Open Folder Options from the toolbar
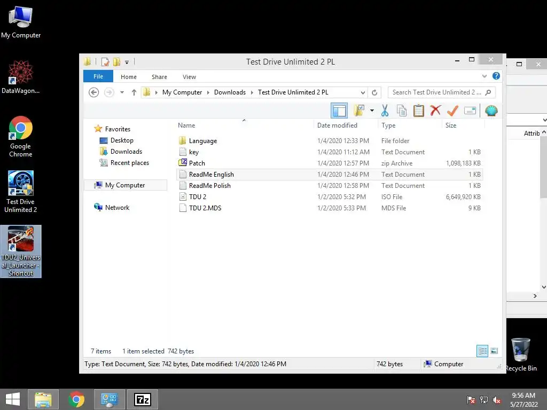Image resolution: width=547 pixels, height=410 pixels. [x=359, y=111]
